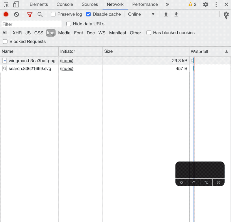
Task: Uncheck Disable cache checkbox
Action: pos(88,14)
